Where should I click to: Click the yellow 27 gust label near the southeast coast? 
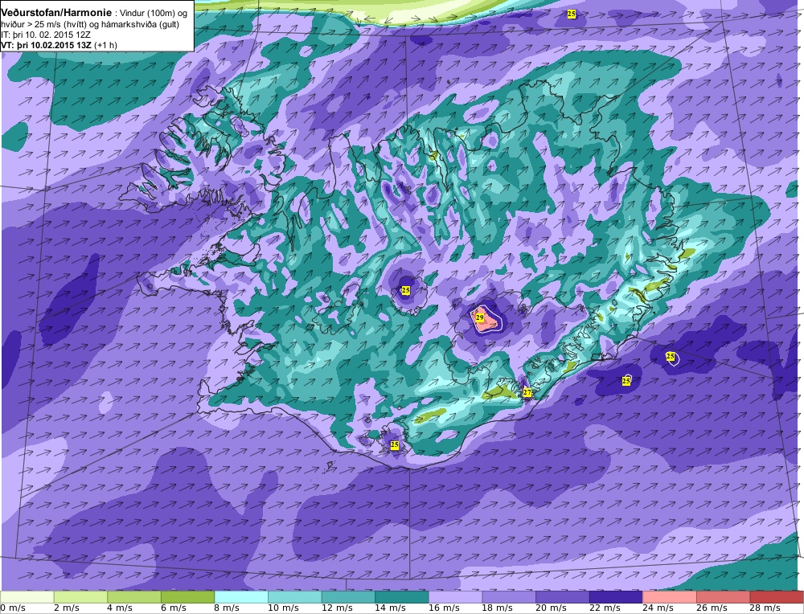[x=527, y=393]
